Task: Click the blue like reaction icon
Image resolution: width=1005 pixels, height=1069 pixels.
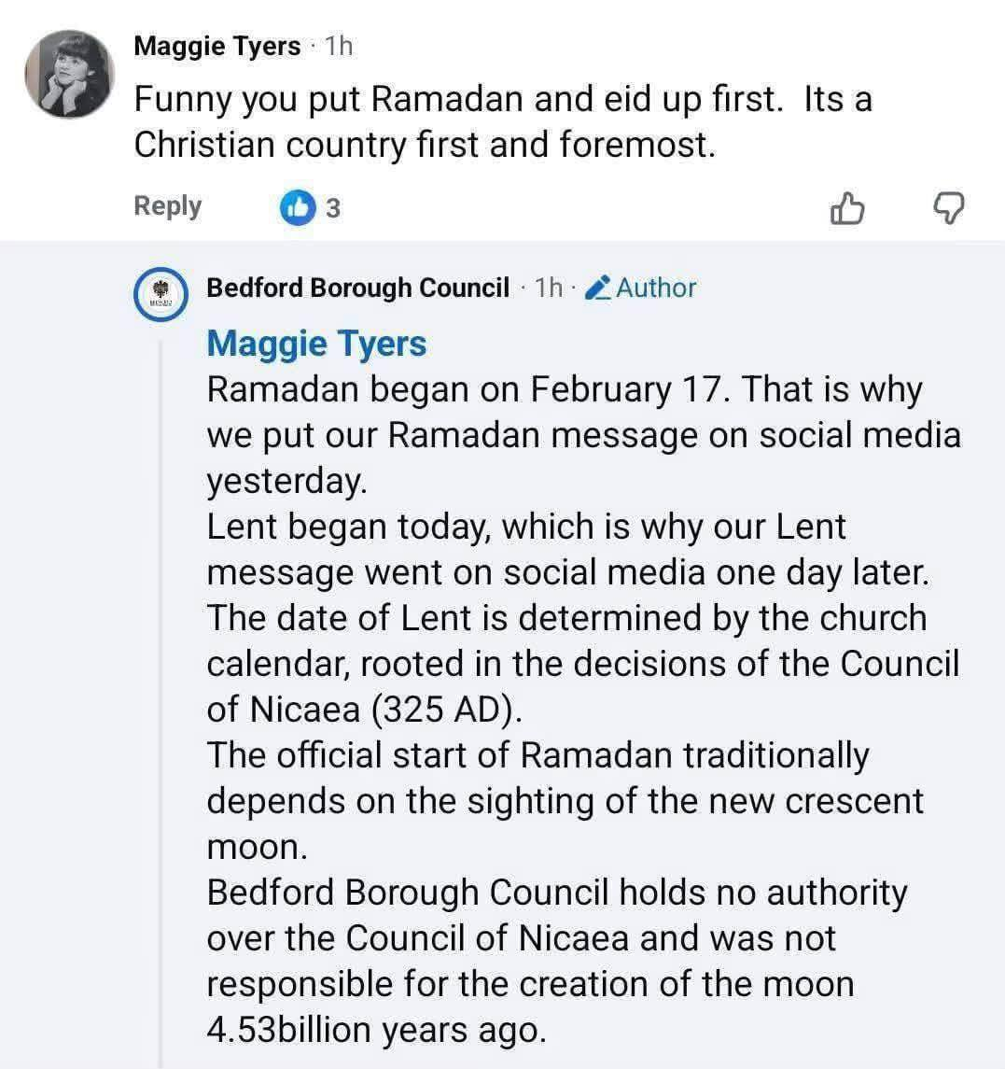Action: click(x=297, y=208)
